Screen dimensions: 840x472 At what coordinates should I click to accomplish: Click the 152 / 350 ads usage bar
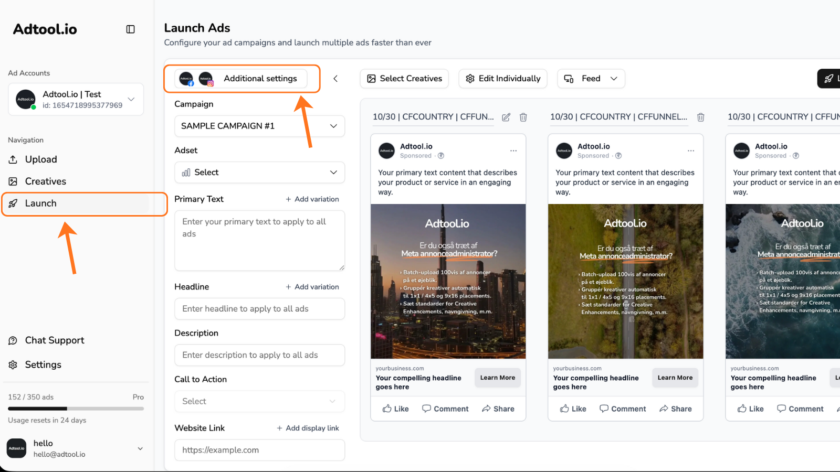coord(76,409)
